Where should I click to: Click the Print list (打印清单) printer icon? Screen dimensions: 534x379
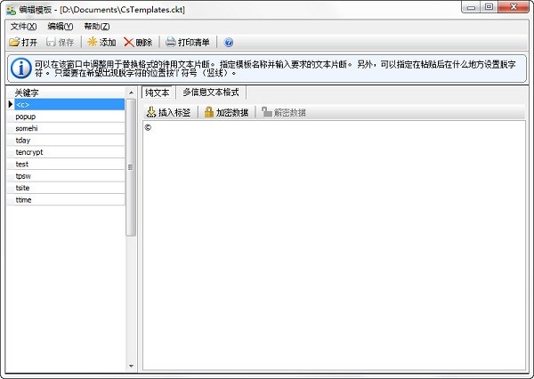(171, 42)
